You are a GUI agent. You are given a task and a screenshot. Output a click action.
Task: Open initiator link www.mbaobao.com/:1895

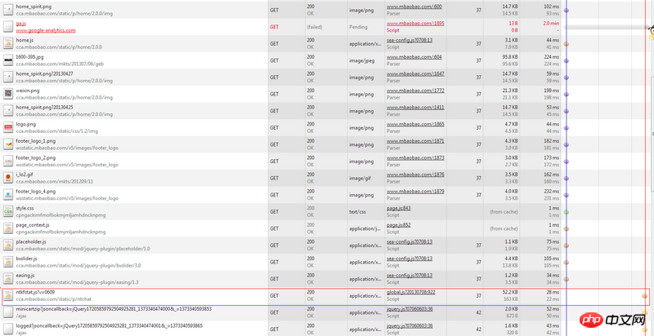pos(415,24)
